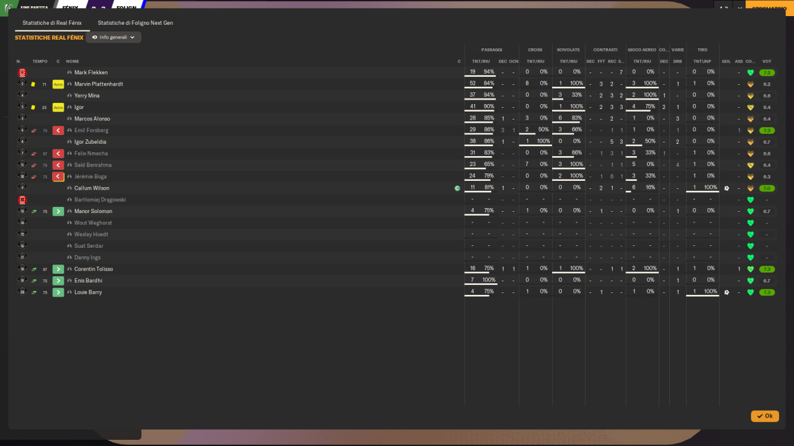
Task: Click Saïd Benrahma's red substituted-off arrow
Action: [x=58, y=165]
